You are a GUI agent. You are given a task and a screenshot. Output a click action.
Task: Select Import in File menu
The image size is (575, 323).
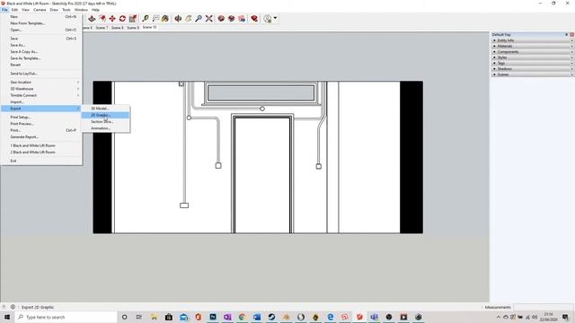(41, 102)
